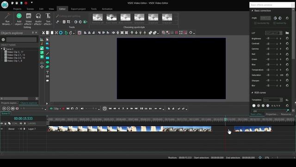
Task: Click the add image object icon
Action: [x=42, y=48]
